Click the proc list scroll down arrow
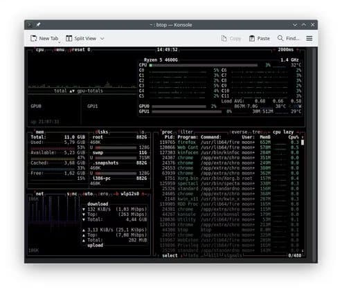342x292 pixels. pyautogui.click(x=303, y=250)
